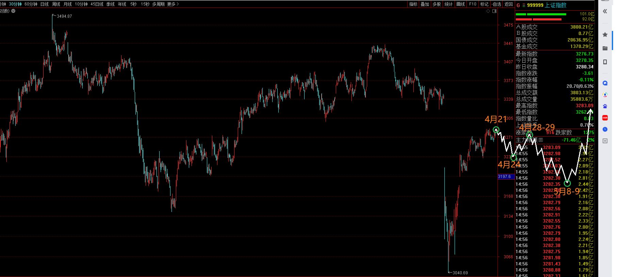624x277 pixels.
Task: Toggle the side panel layout icon
Action: (494, 11)
